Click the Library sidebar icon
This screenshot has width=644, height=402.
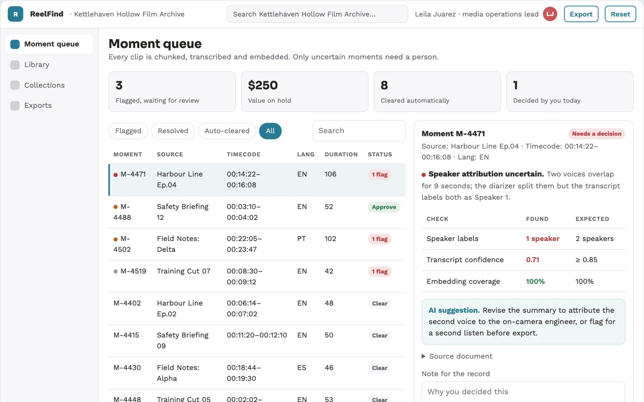coord(15,65)
